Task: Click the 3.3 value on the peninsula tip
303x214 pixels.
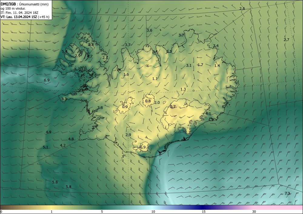Action: pyautogui.click(x=64, y=99)
